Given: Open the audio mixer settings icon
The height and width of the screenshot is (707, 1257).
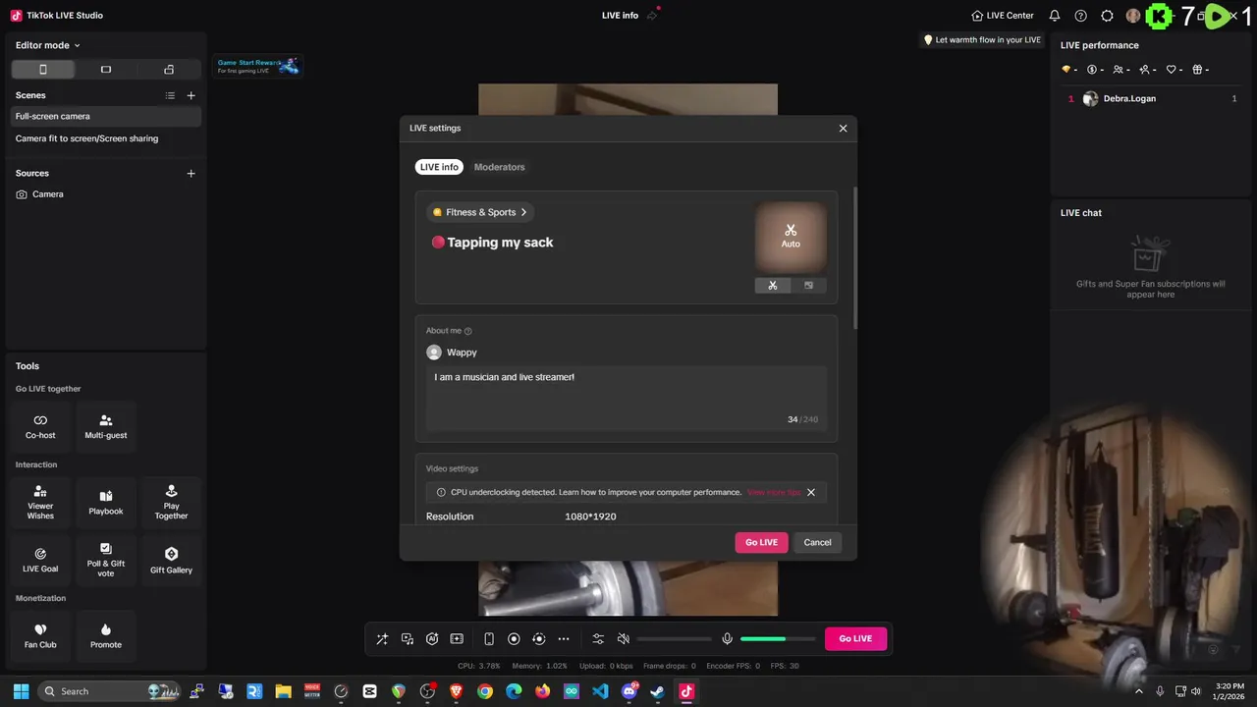Looking at the screenshot, I should click(598, 639).
